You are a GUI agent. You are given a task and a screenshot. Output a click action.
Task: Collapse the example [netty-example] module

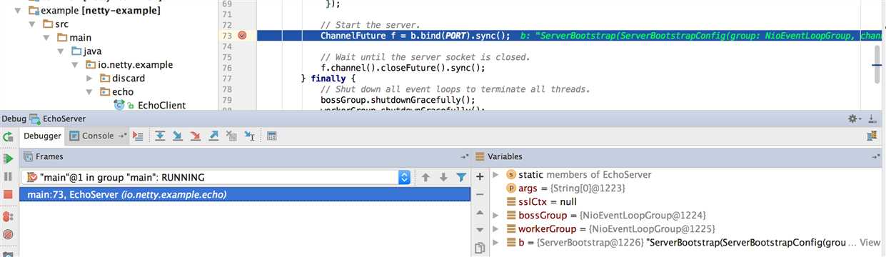[19, 11]
